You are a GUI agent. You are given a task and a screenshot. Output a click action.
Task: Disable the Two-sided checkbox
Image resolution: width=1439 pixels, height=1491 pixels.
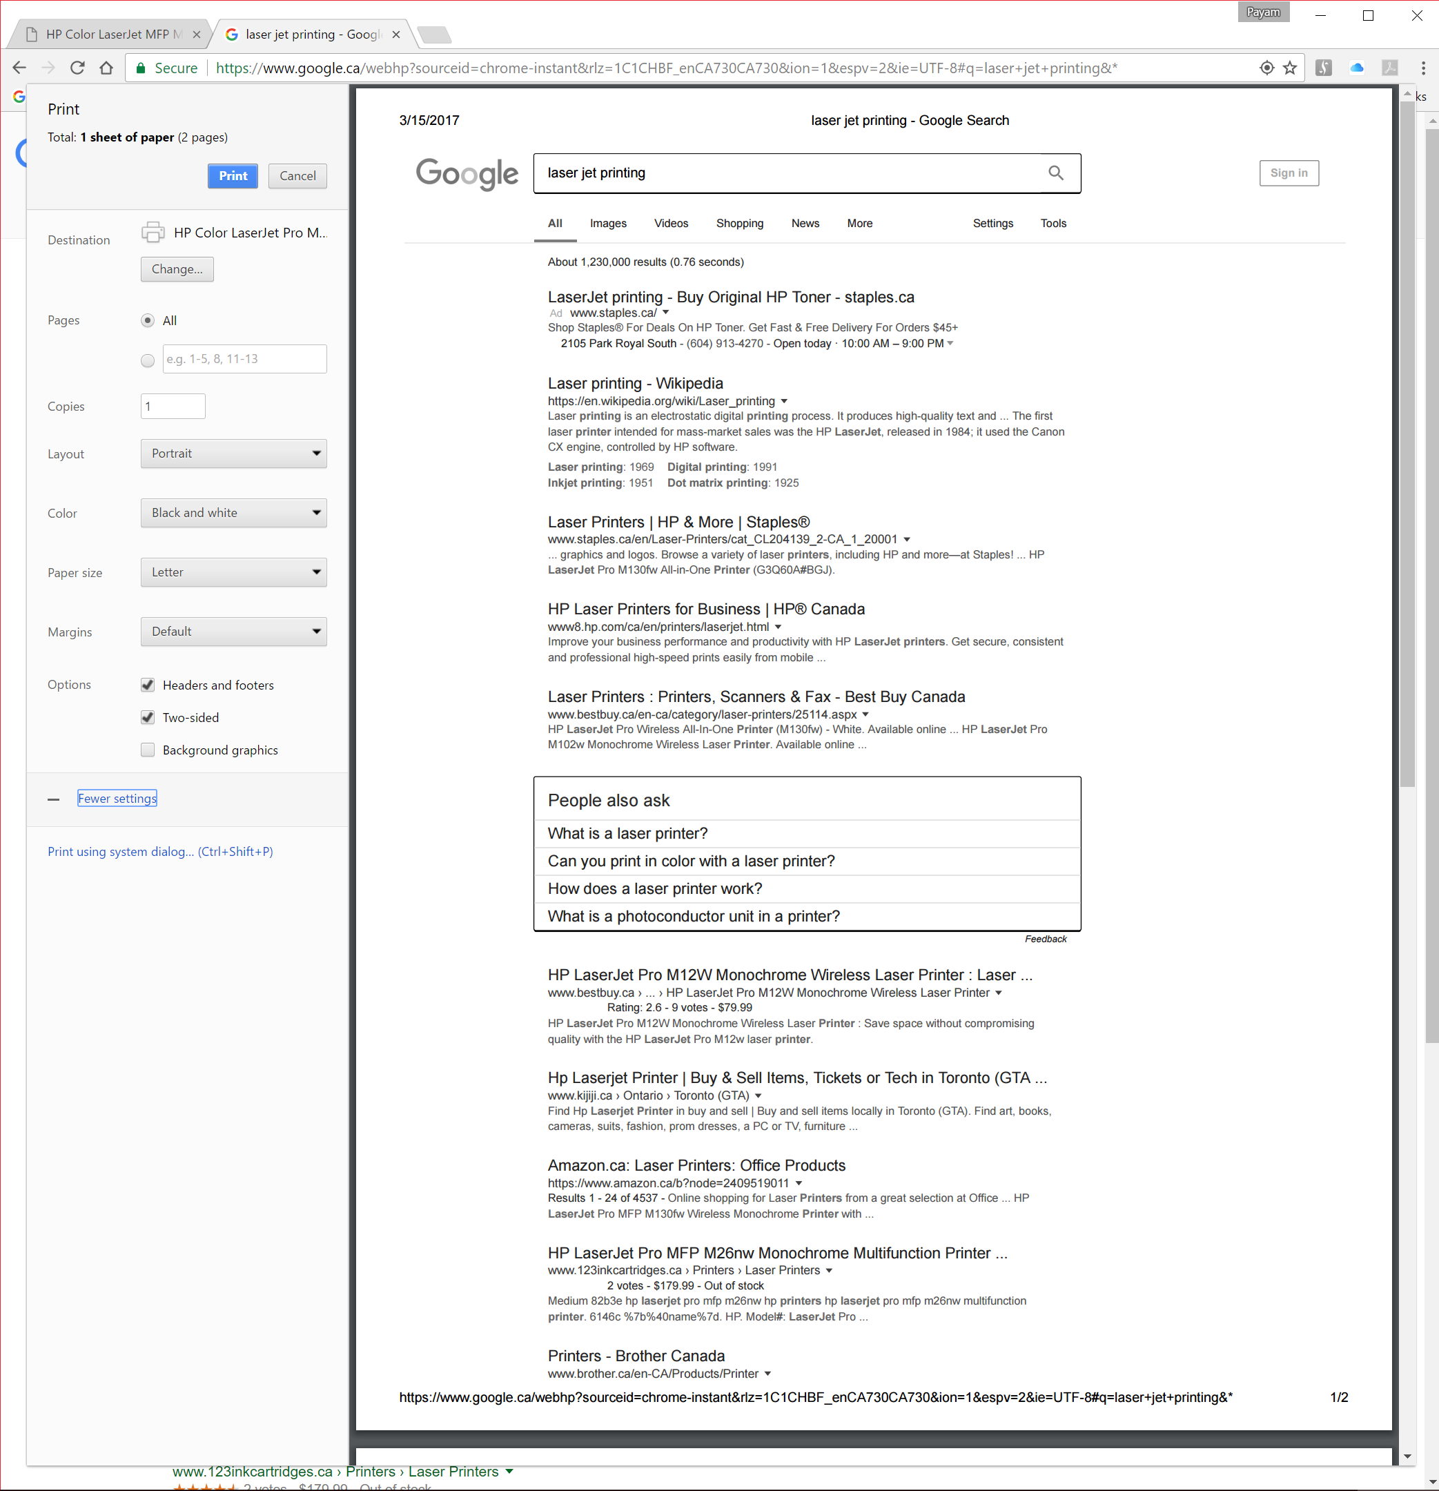point(148,717)
